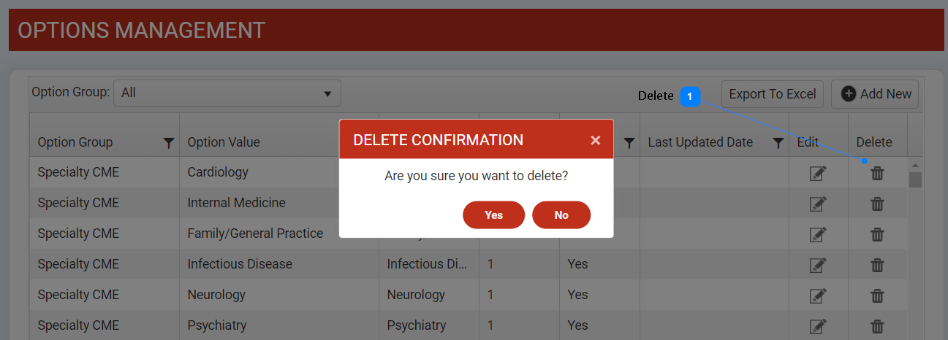Sort by Option Value column header

[x=224, y=142]
